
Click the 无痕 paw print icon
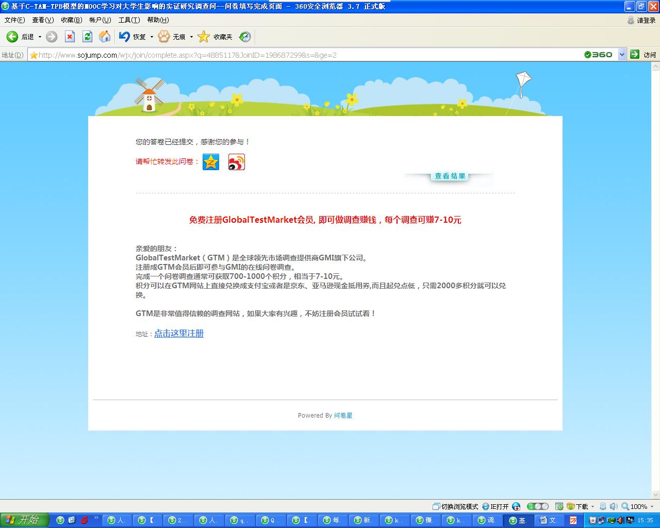point(164,37)
